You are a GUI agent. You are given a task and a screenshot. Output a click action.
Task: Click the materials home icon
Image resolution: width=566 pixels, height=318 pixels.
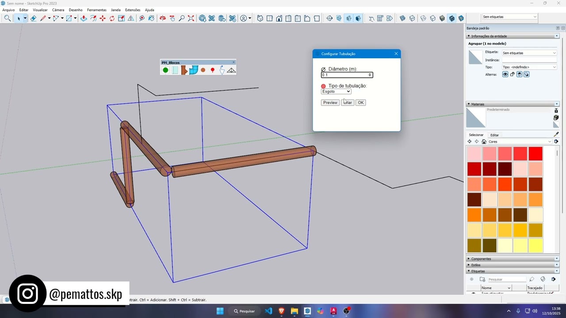[x=484, y=142]
